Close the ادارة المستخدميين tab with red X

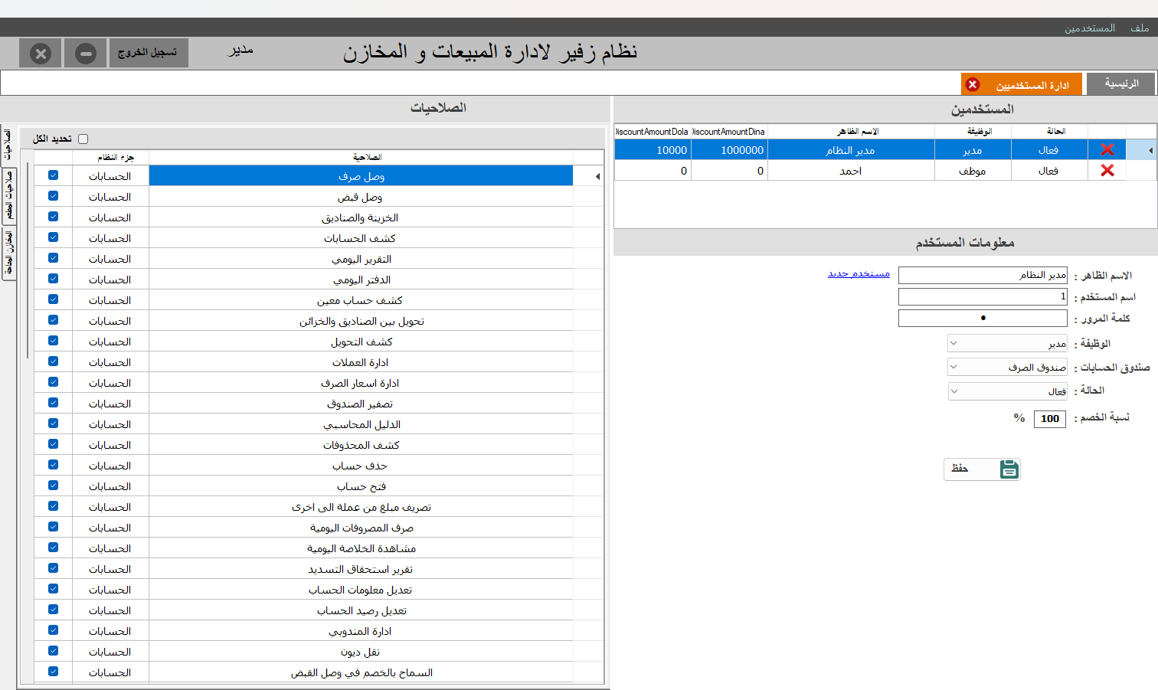(x=973, y=84)
